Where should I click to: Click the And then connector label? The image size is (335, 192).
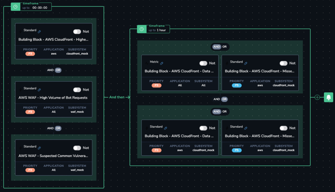pyautogui.click(x=117, y=97)
